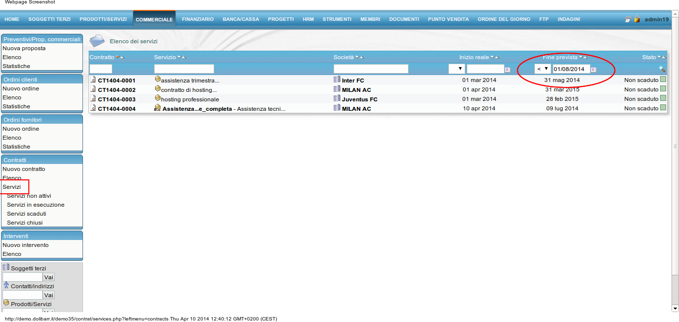This screenshot has height=322, width=679.
Task: Click the magnifier search icon in filter row
Action: (x=662, y=69)
